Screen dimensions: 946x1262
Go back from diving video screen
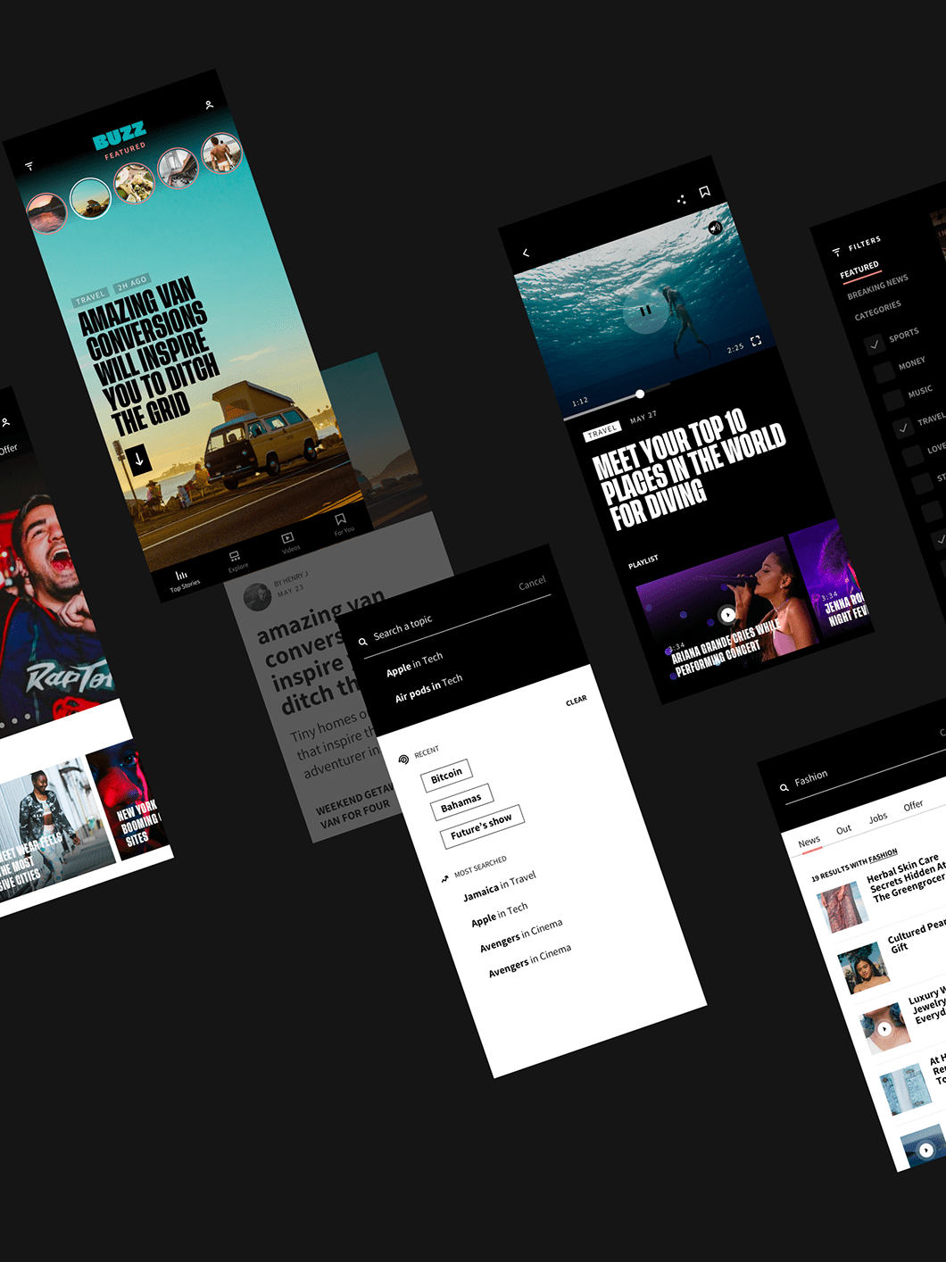click(x=526, y=253)
